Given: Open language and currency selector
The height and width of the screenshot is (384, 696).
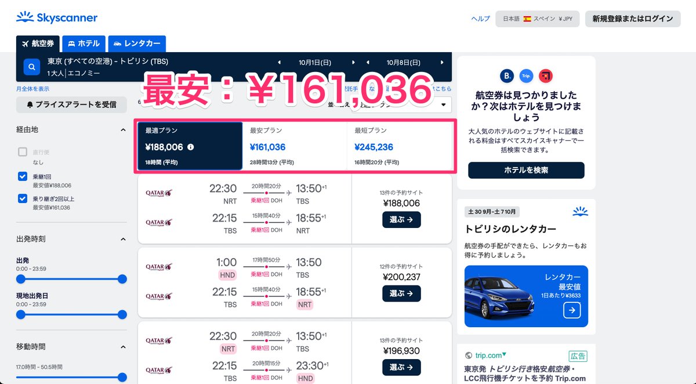Looking at the screenshot, I should [x=538, y=19].
